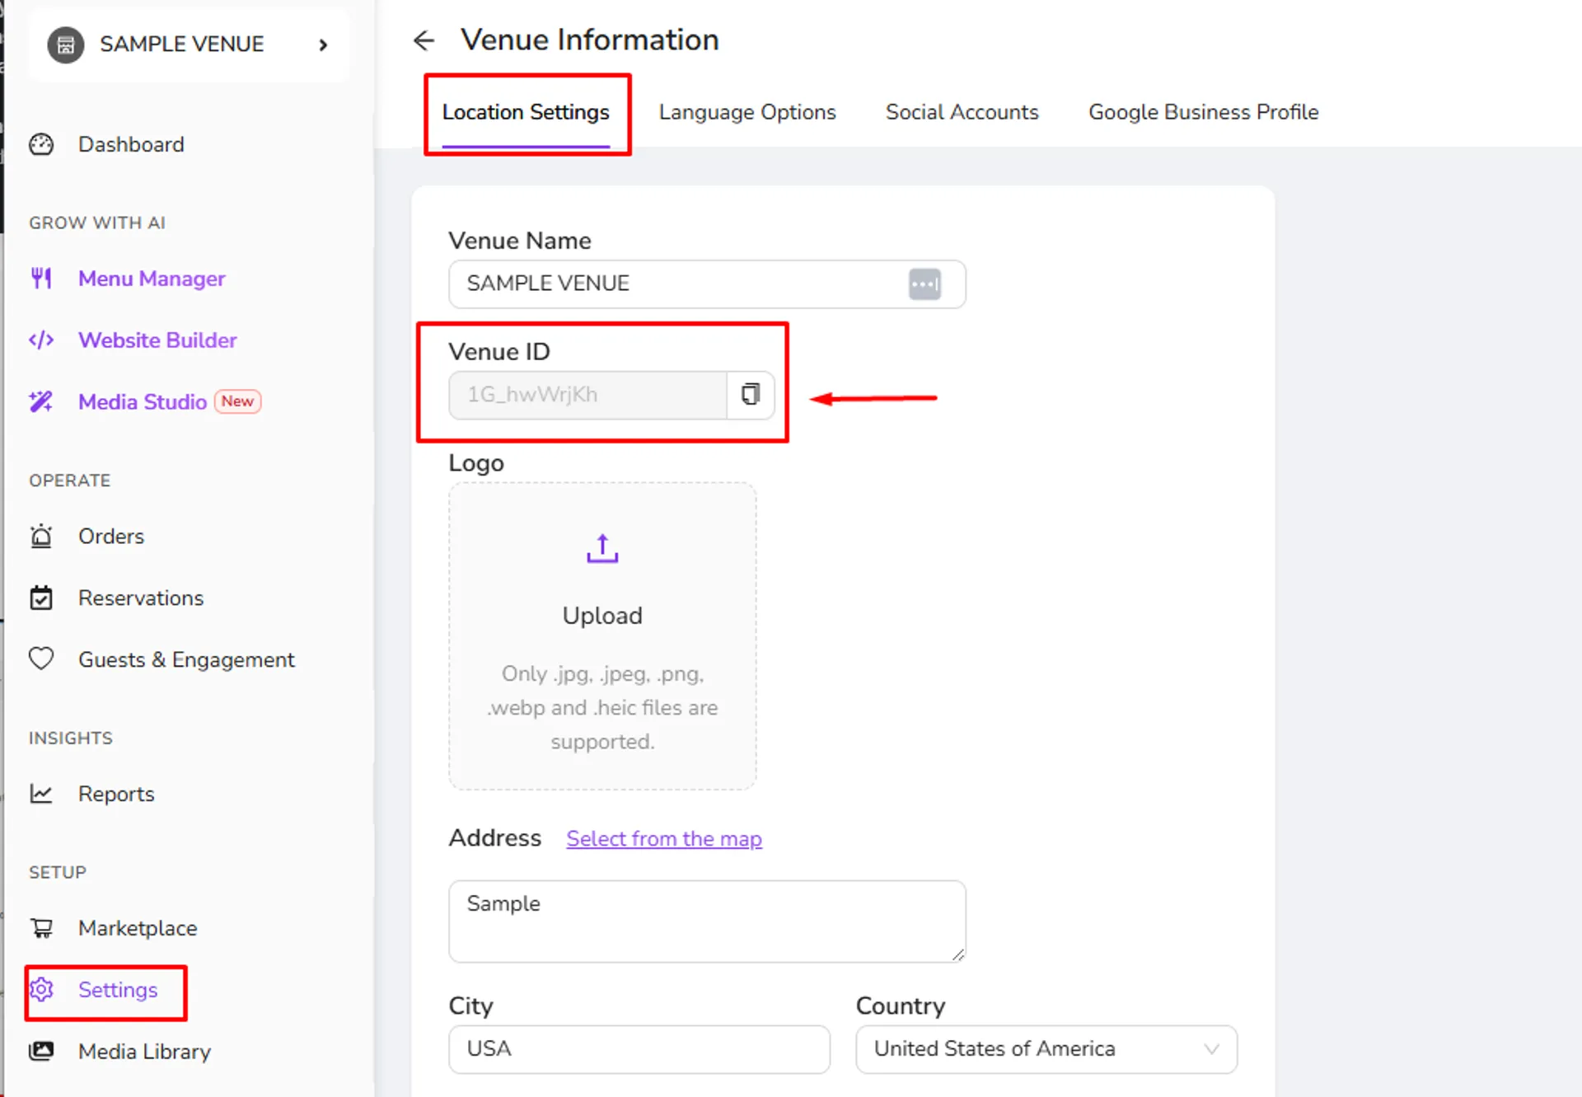This screenshot has height=1097, width=1582.
Task: Copy the Venue ID to clipboard
Action: (x=751, y=395)
